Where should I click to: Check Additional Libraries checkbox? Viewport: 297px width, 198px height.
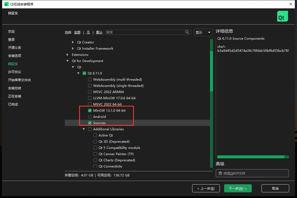(90, 129)
